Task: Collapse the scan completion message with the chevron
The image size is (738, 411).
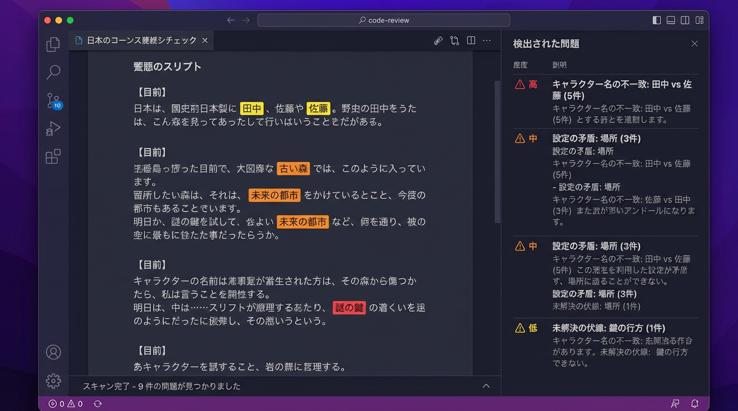Action: (486, 385)
